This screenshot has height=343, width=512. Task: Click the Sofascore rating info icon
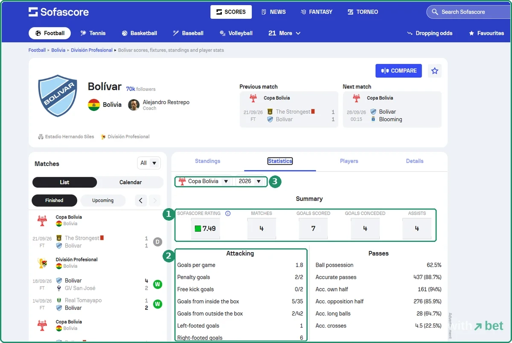(228, 213)
